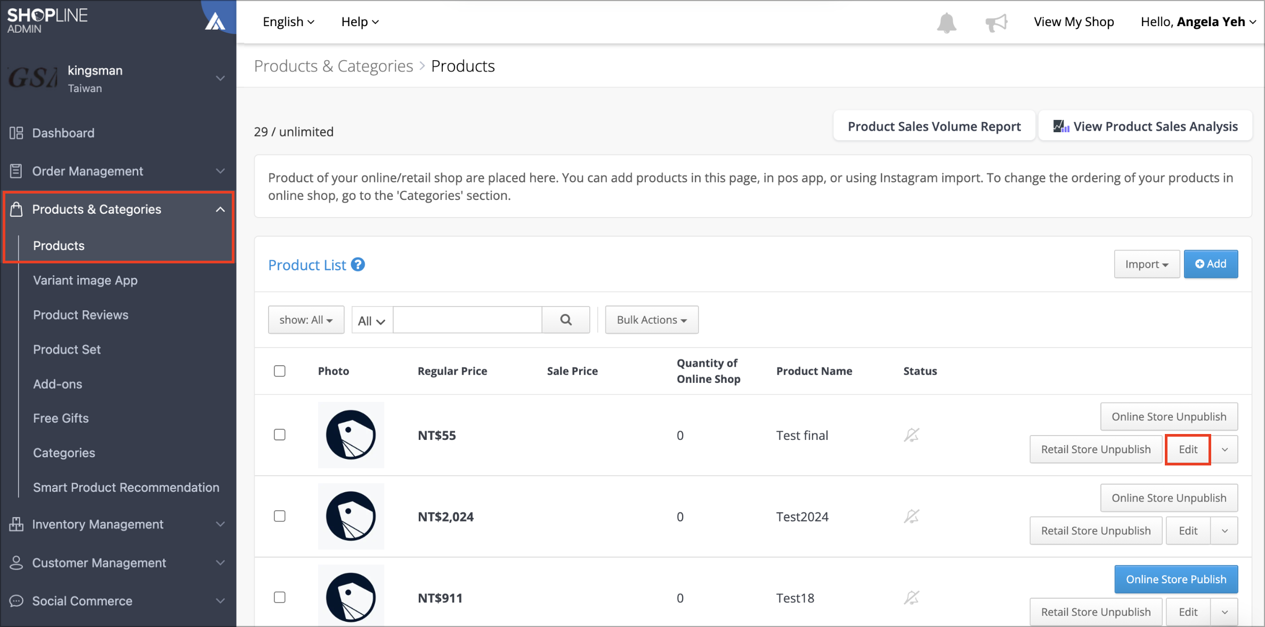
Task: Go to Dashboard
Action: [63, 133]
